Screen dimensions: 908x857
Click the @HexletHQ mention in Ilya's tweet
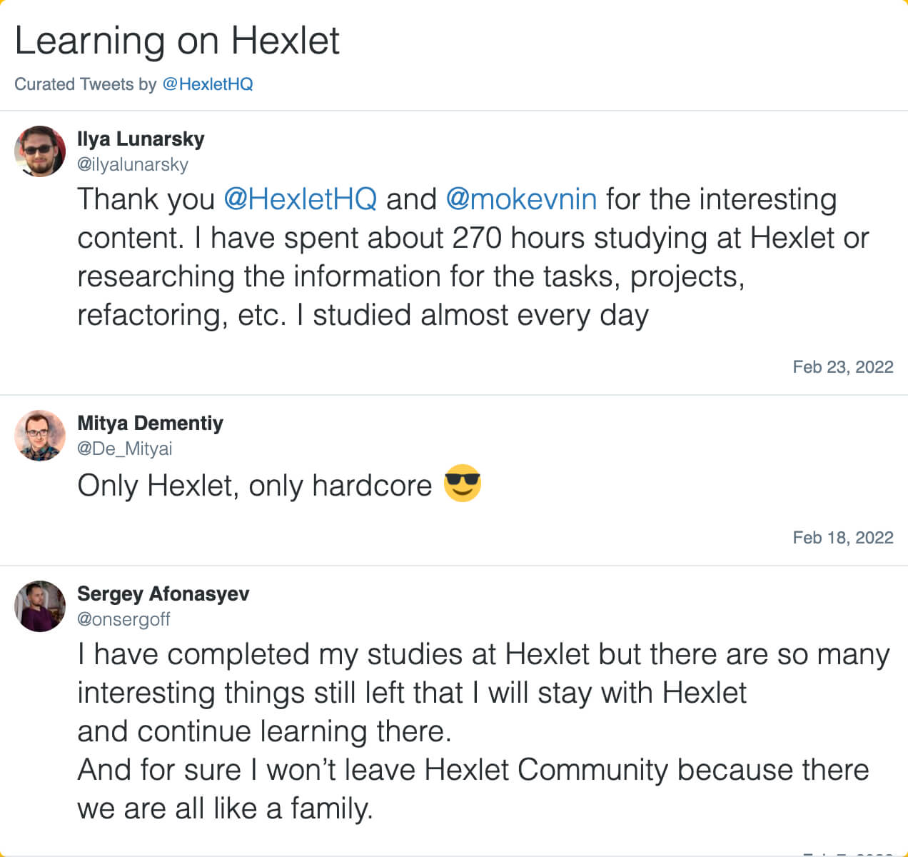(x=300, y=199)
